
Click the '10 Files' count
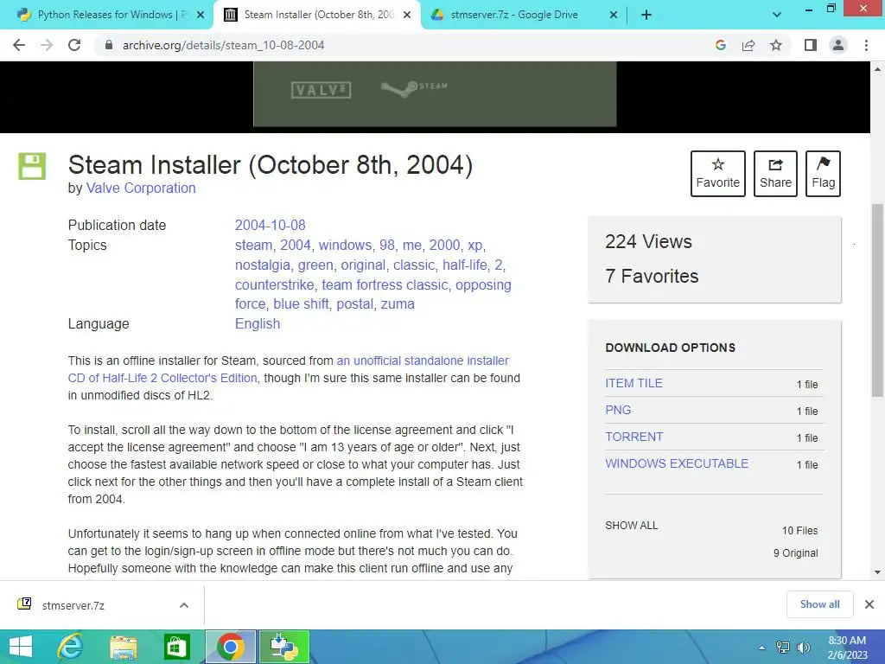point(799,531)
